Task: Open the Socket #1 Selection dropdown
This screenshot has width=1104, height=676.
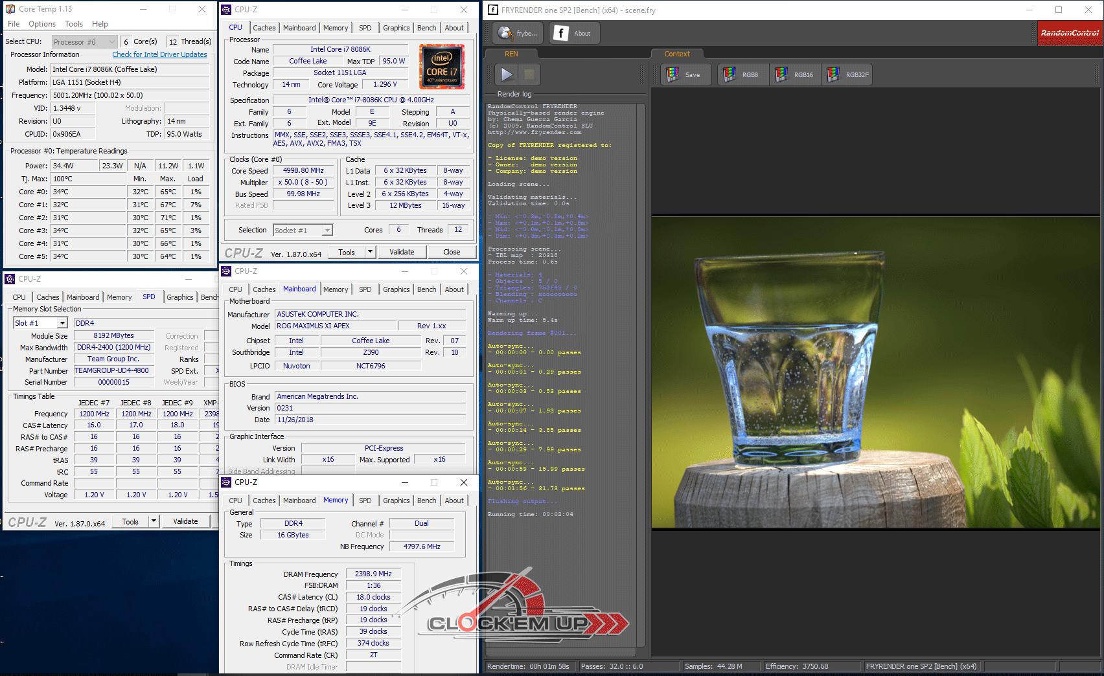Action: [327, 231]
